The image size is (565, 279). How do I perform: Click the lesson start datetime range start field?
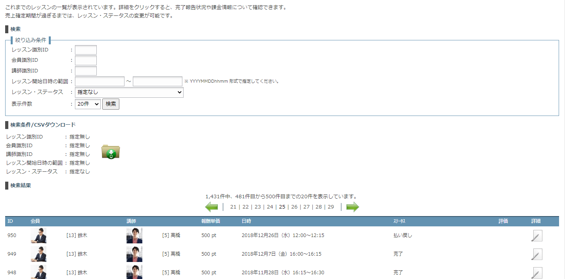(100, 82)
